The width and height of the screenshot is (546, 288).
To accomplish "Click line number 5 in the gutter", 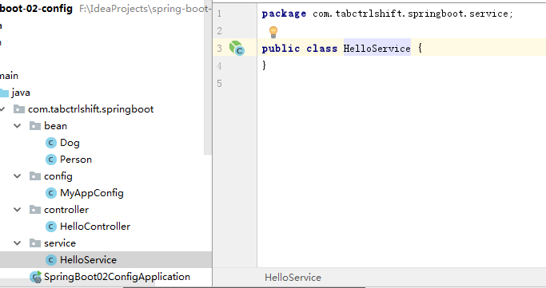I will coord(219,84).
